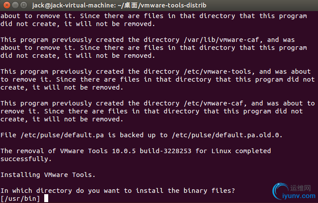This screenshot has width=318, height=203.
Task: Place cursor at the white prompt block
Action: click(46, 198)
